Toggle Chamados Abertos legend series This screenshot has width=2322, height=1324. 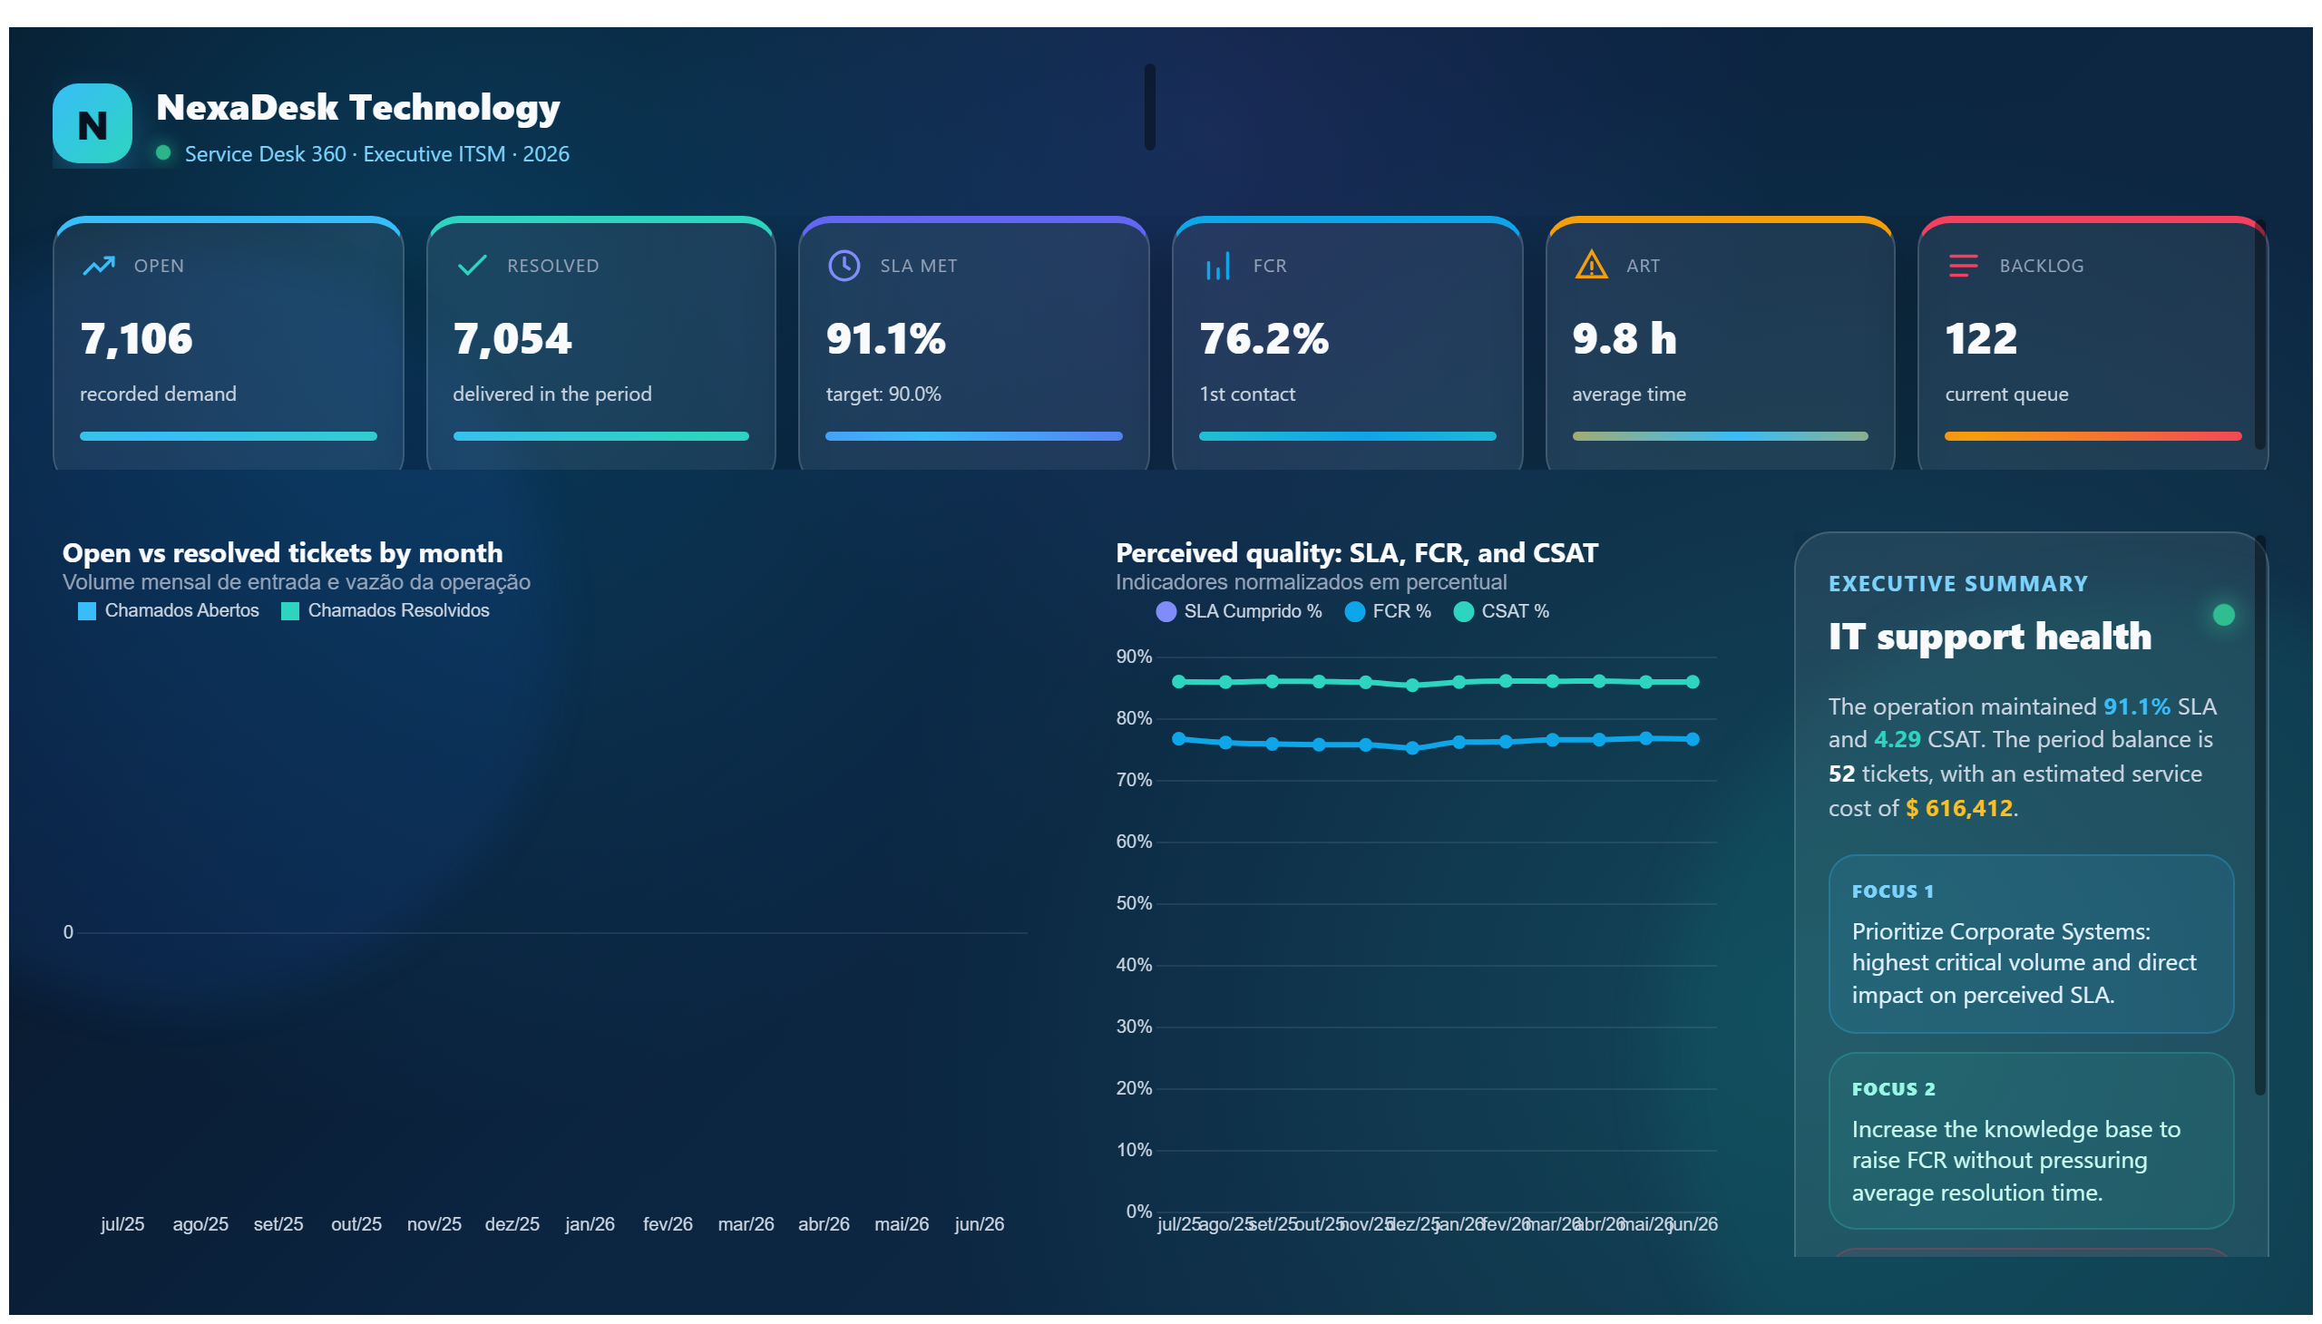pos(170,611)
